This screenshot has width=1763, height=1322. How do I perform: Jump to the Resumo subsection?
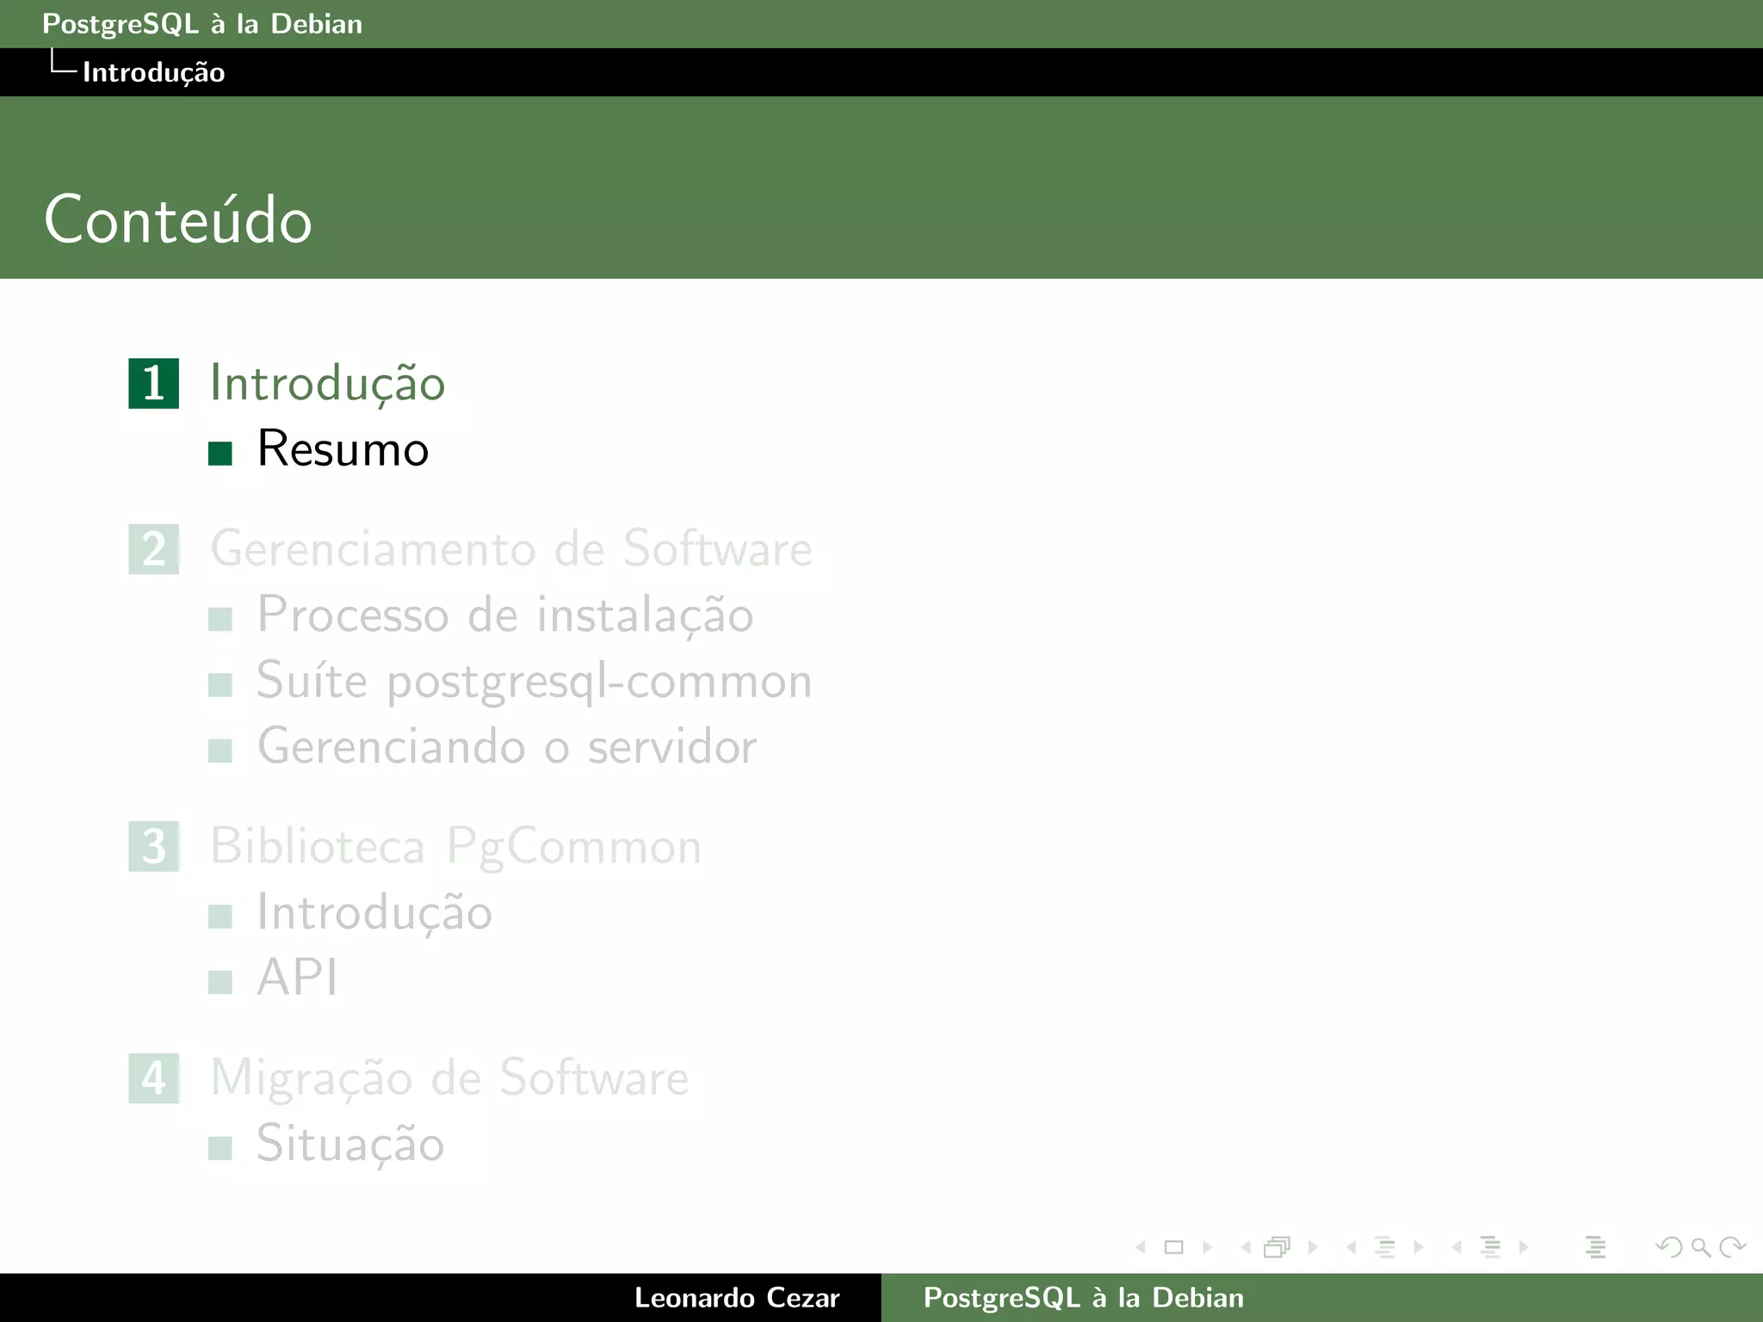point(343,449)
